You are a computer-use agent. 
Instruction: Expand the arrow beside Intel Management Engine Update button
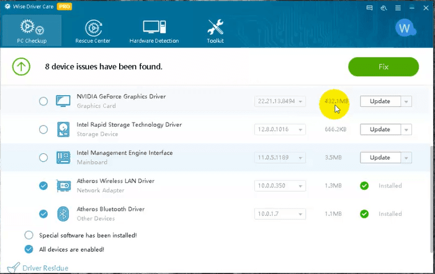pyautogui.click(x=406, y=158)
